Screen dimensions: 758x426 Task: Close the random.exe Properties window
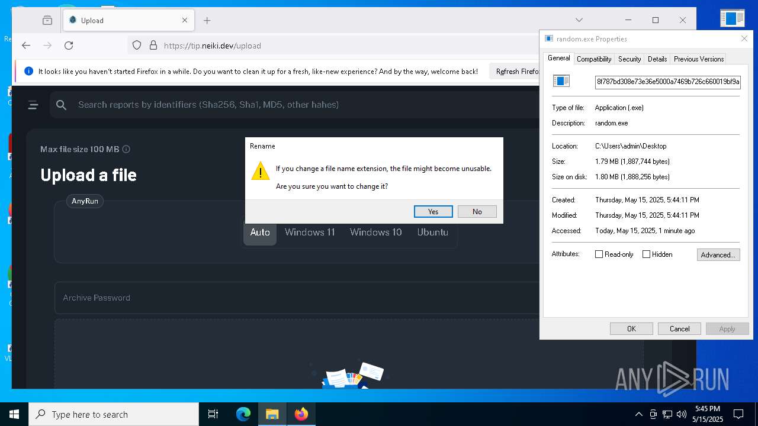click(x=744, y=38)
